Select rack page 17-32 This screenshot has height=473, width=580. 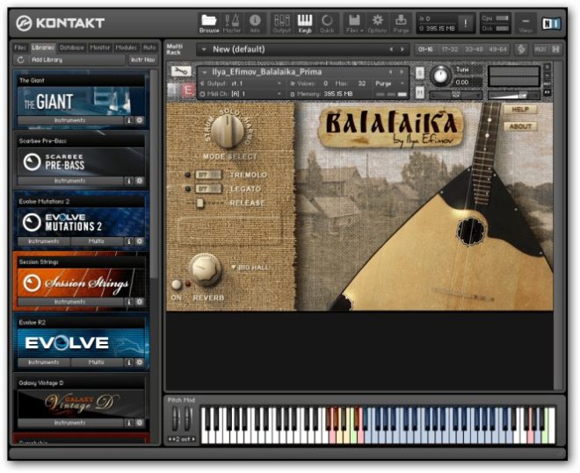click(x=450, y=49)
